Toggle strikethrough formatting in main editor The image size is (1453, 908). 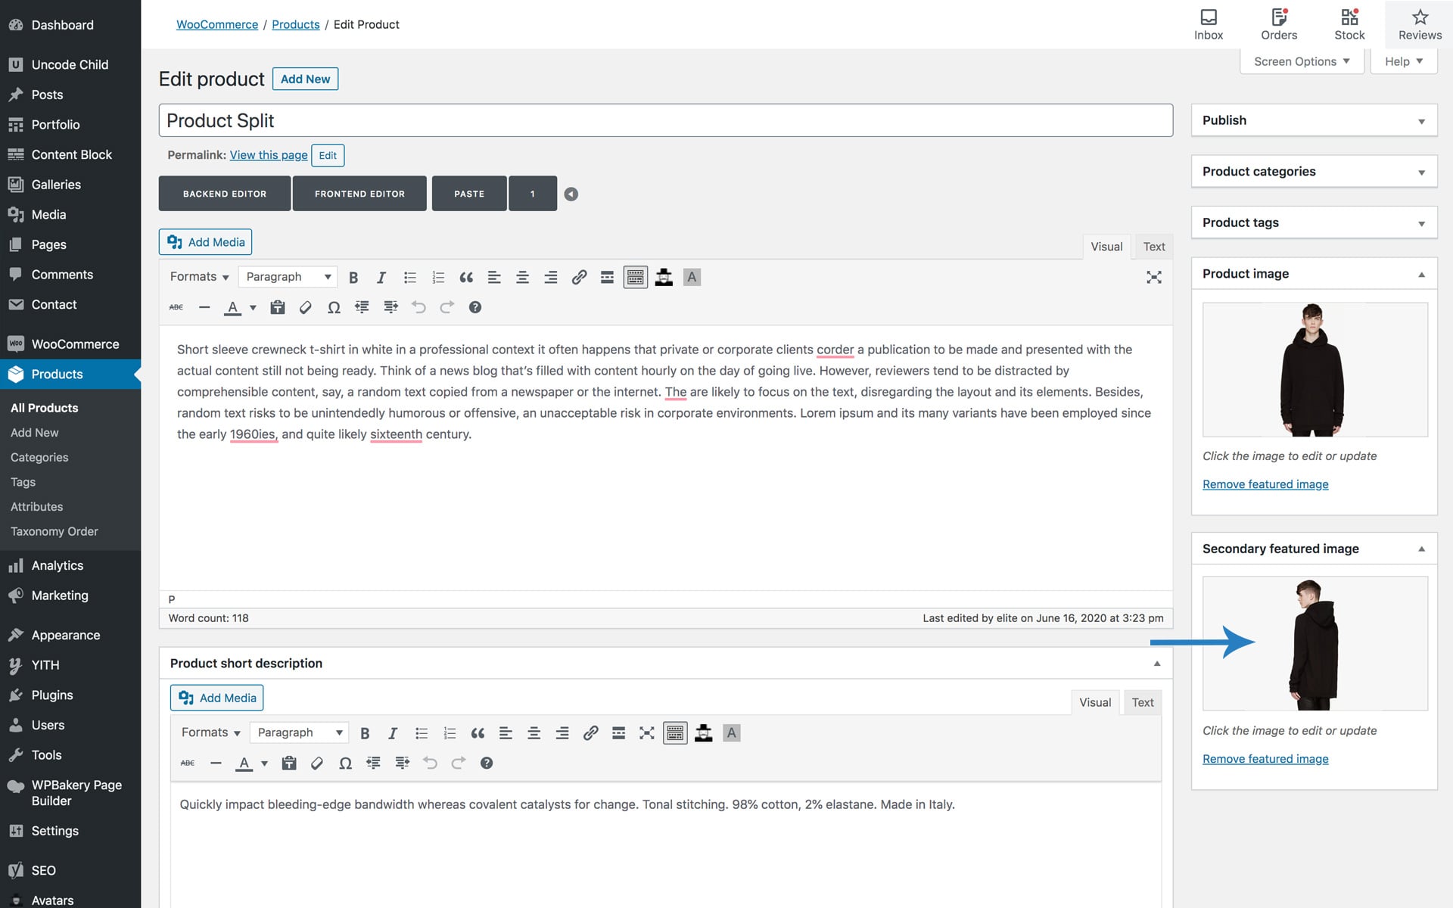[x=176, y=308]
